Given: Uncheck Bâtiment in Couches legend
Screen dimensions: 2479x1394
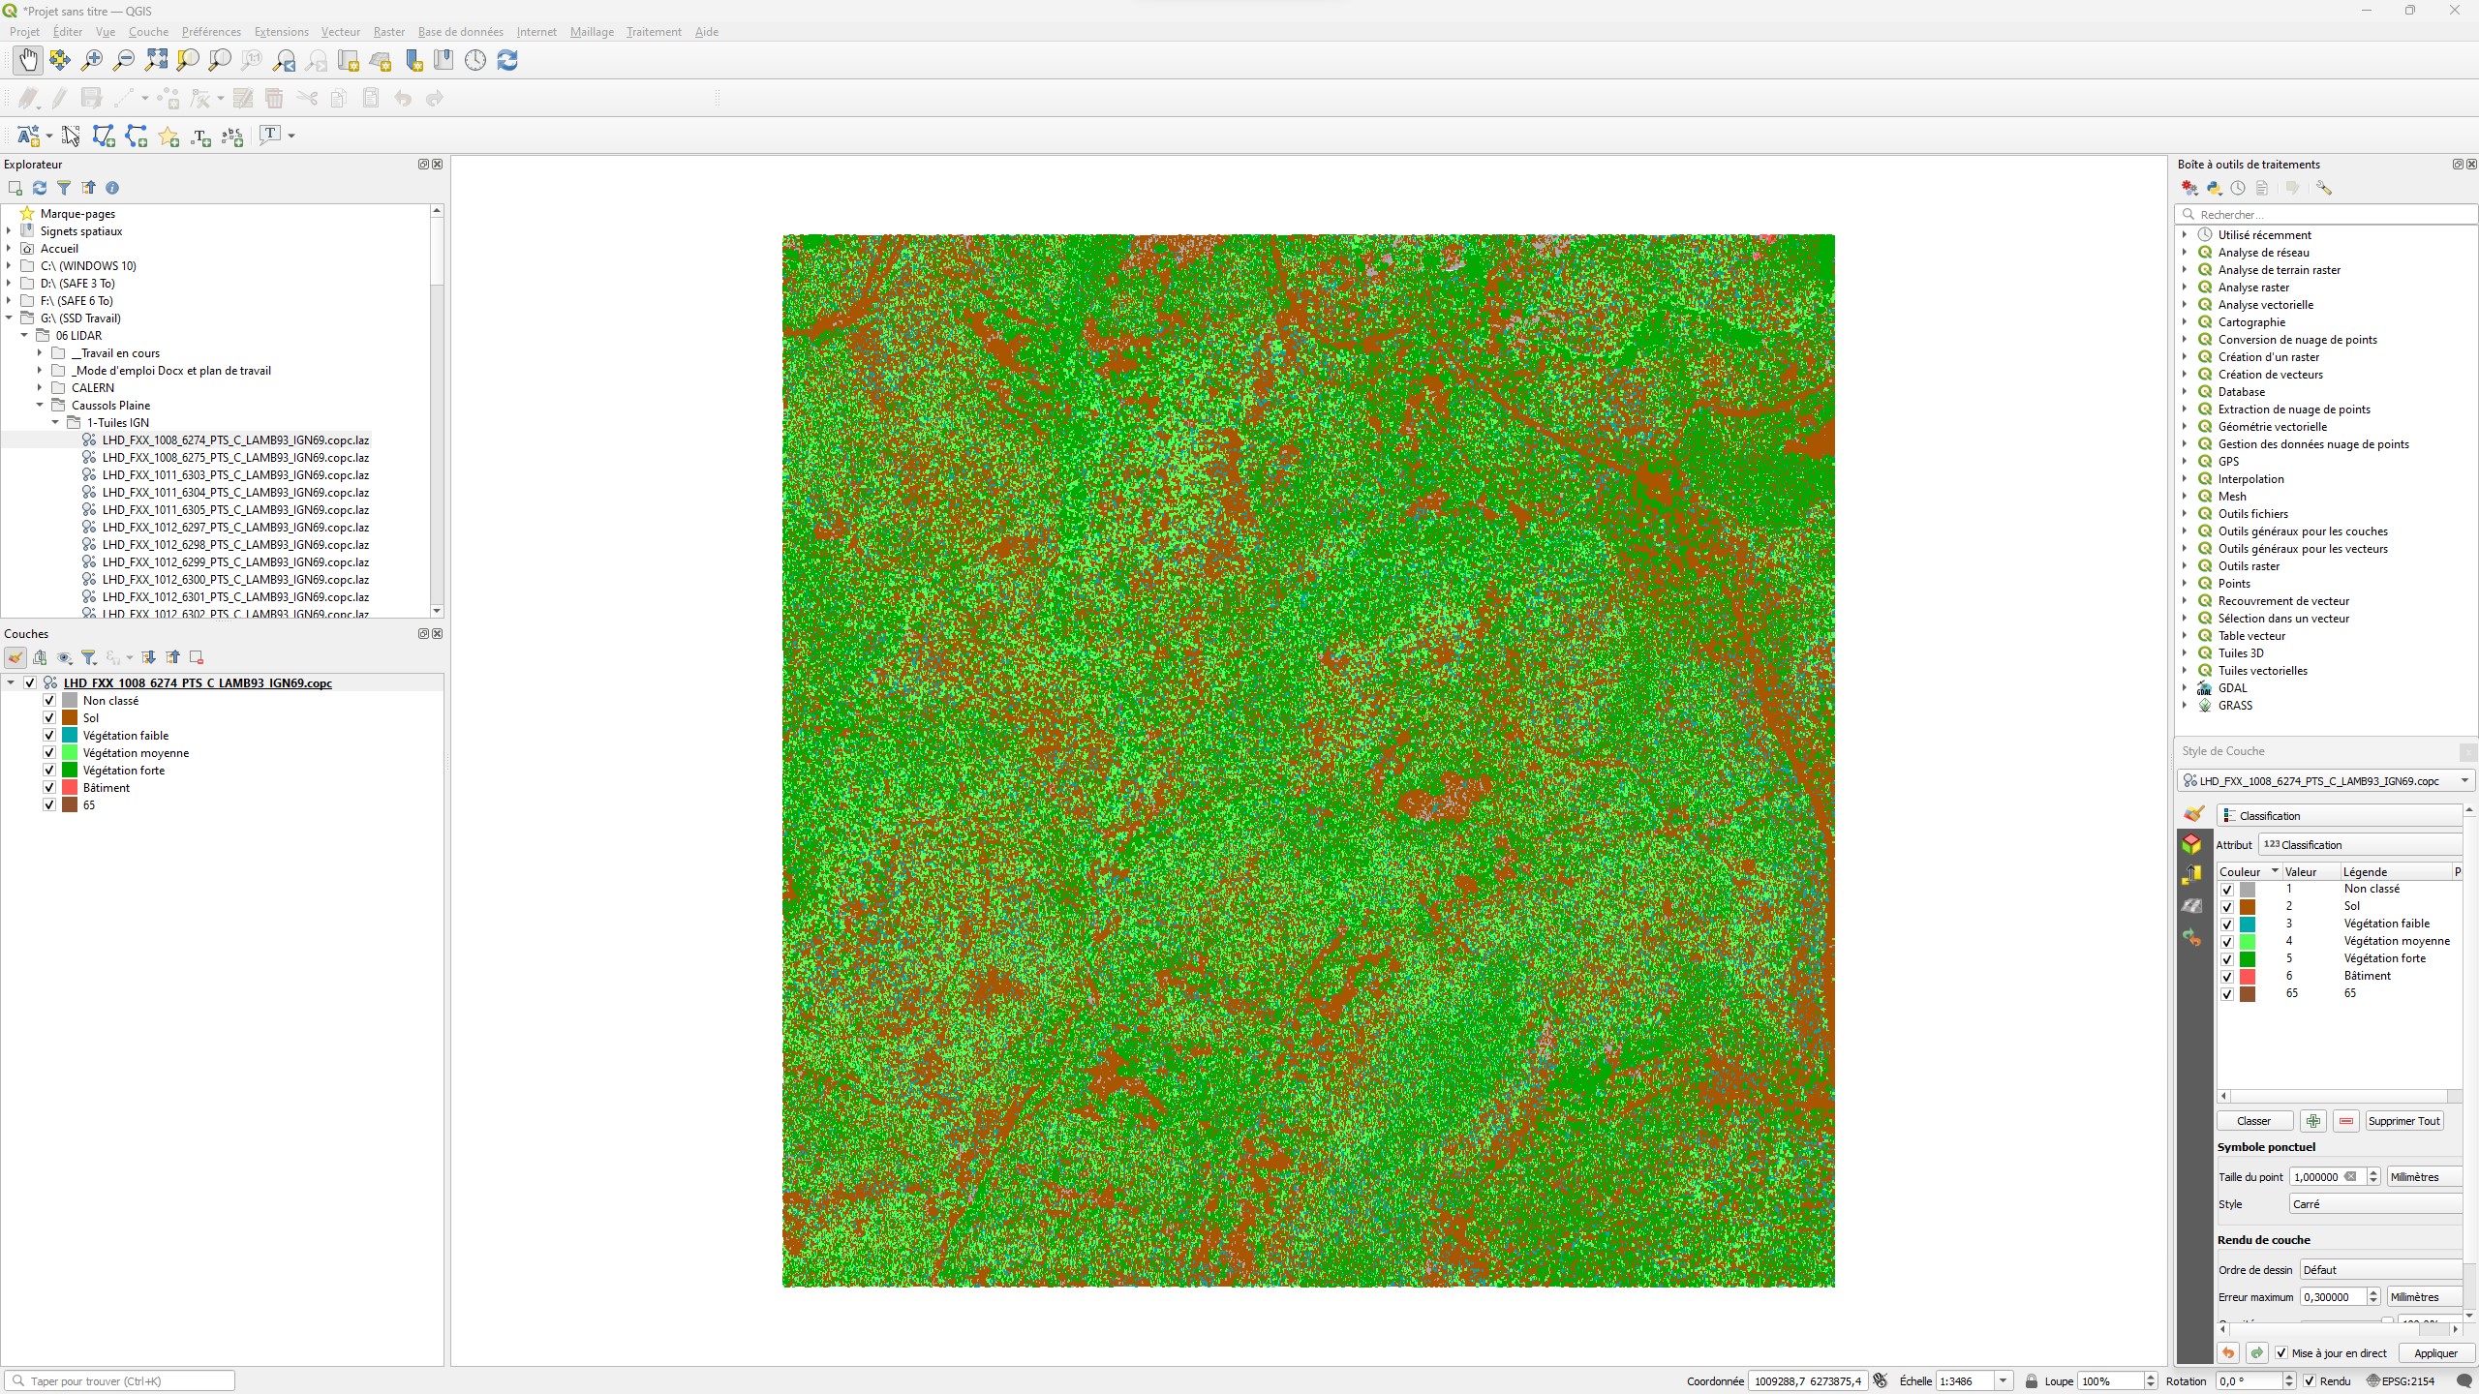Looking at the screenshot, I should point(49,787).
